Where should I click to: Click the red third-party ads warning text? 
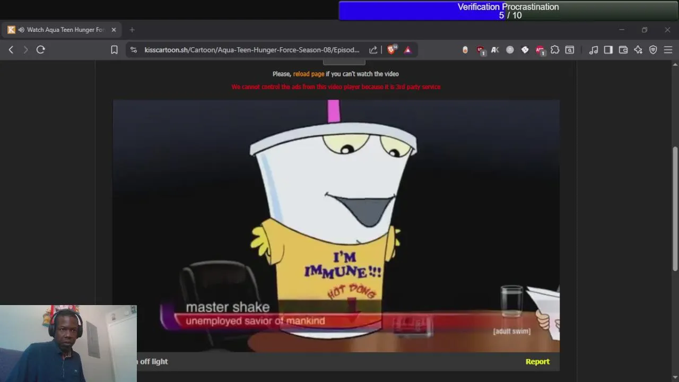pos(336,86)
